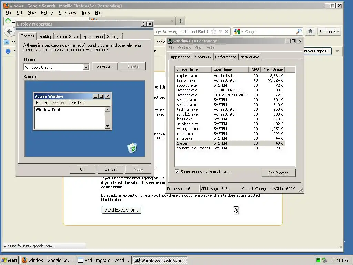
Task: Sort by Mem Usage column header
Action: [x=273, y=69]
